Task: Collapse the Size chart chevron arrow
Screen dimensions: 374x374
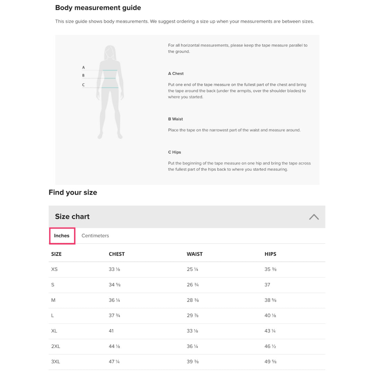Action: (x=314, y=217)
